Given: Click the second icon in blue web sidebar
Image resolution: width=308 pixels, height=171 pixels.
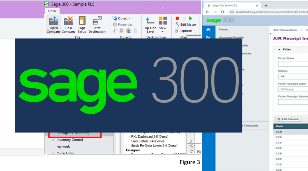Looking at the screenshot, I should [x=208, y=37].
